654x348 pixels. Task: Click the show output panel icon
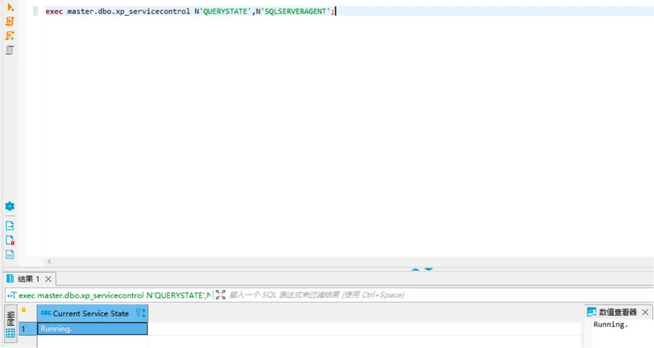pos(10,225)
